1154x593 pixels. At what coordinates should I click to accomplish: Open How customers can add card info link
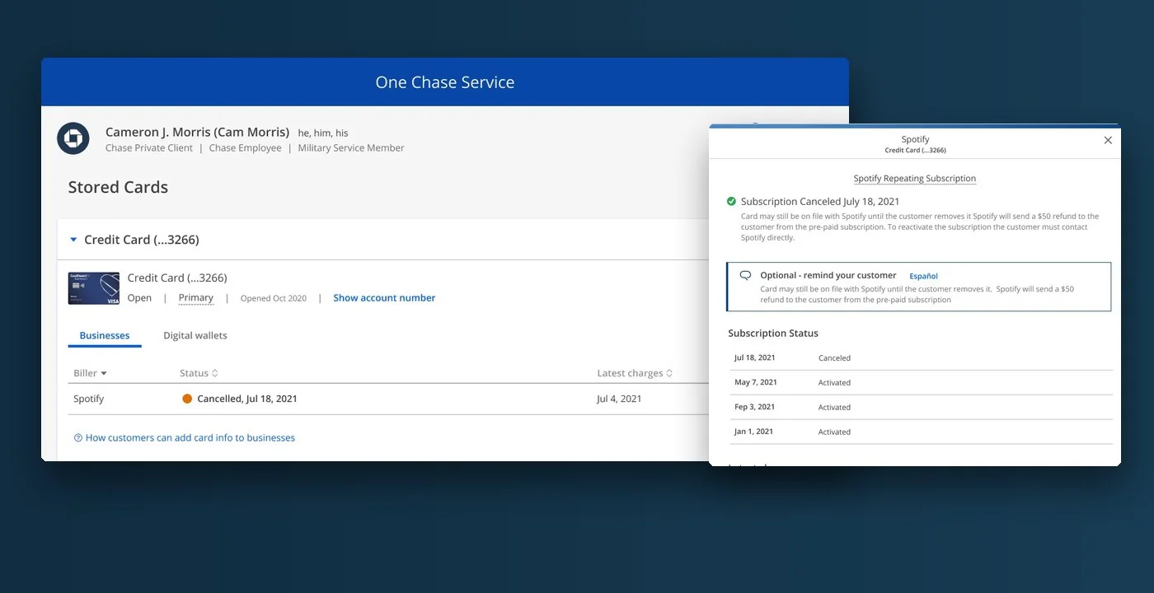(x=190, y=438)
